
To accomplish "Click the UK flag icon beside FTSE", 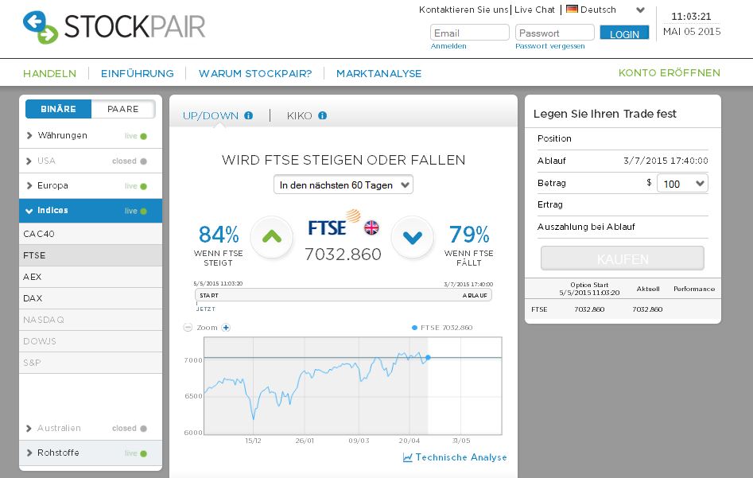I will tap(371, 227).
